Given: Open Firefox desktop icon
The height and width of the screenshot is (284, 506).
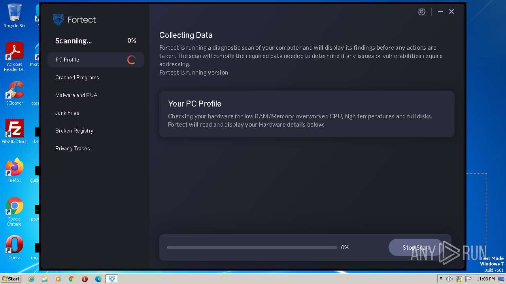Looking at the screenshot, I should coord(14,170).
